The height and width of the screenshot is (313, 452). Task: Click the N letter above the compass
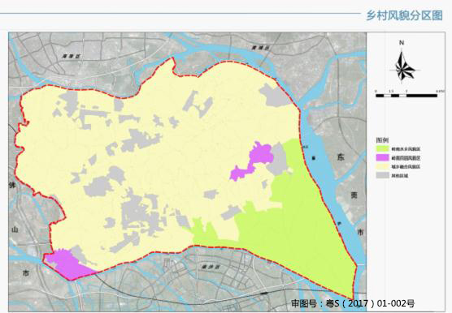coord(402,43)
